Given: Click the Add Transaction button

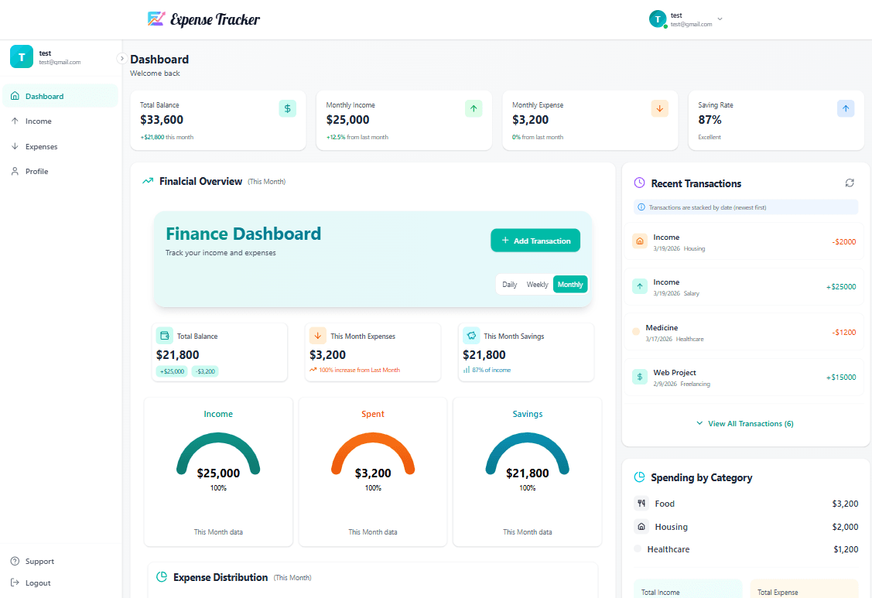Looking at the screenshot, I should click(535, 241).
